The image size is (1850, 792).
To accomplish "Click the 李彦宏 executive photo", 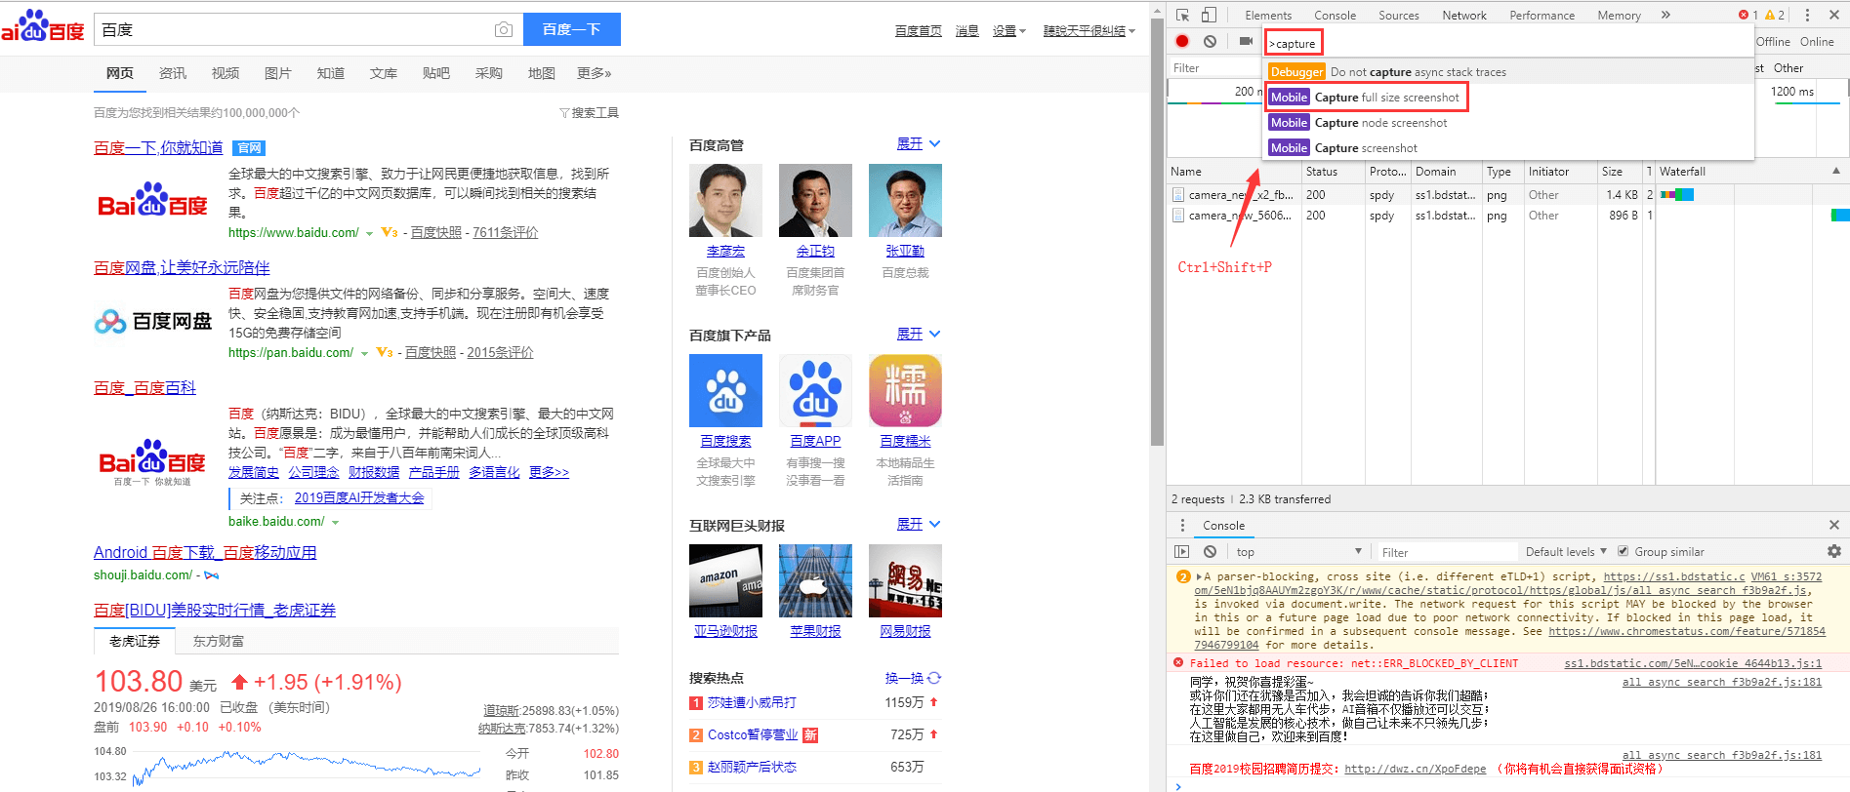I will click(x=725, y=200).
